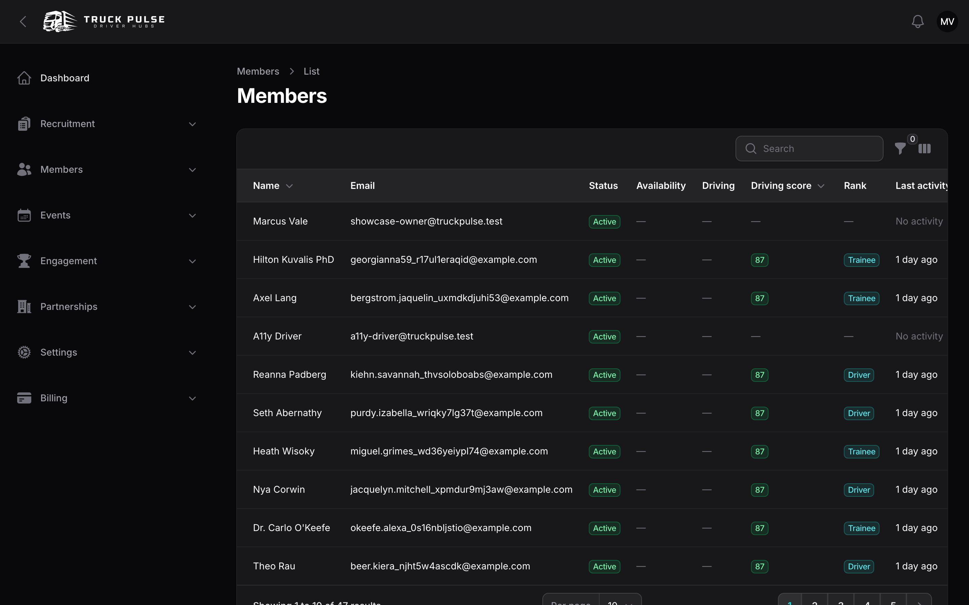Click showcase-owner@truckpulse.test email
The width and height of the screenshot is (969, 605).
tap(426, 221)
